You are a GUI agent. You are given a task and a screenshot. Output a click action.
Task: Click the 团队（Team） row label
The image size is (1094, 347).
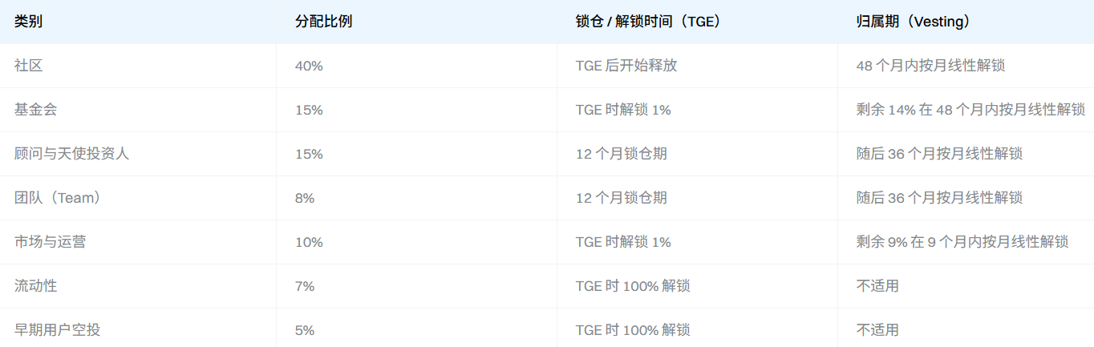click(57, 198)
